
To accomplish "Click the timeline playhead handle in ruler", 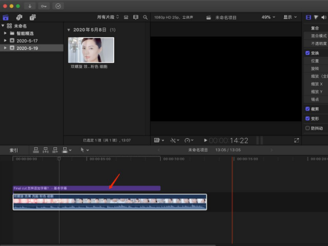I will tap(59, 158).
